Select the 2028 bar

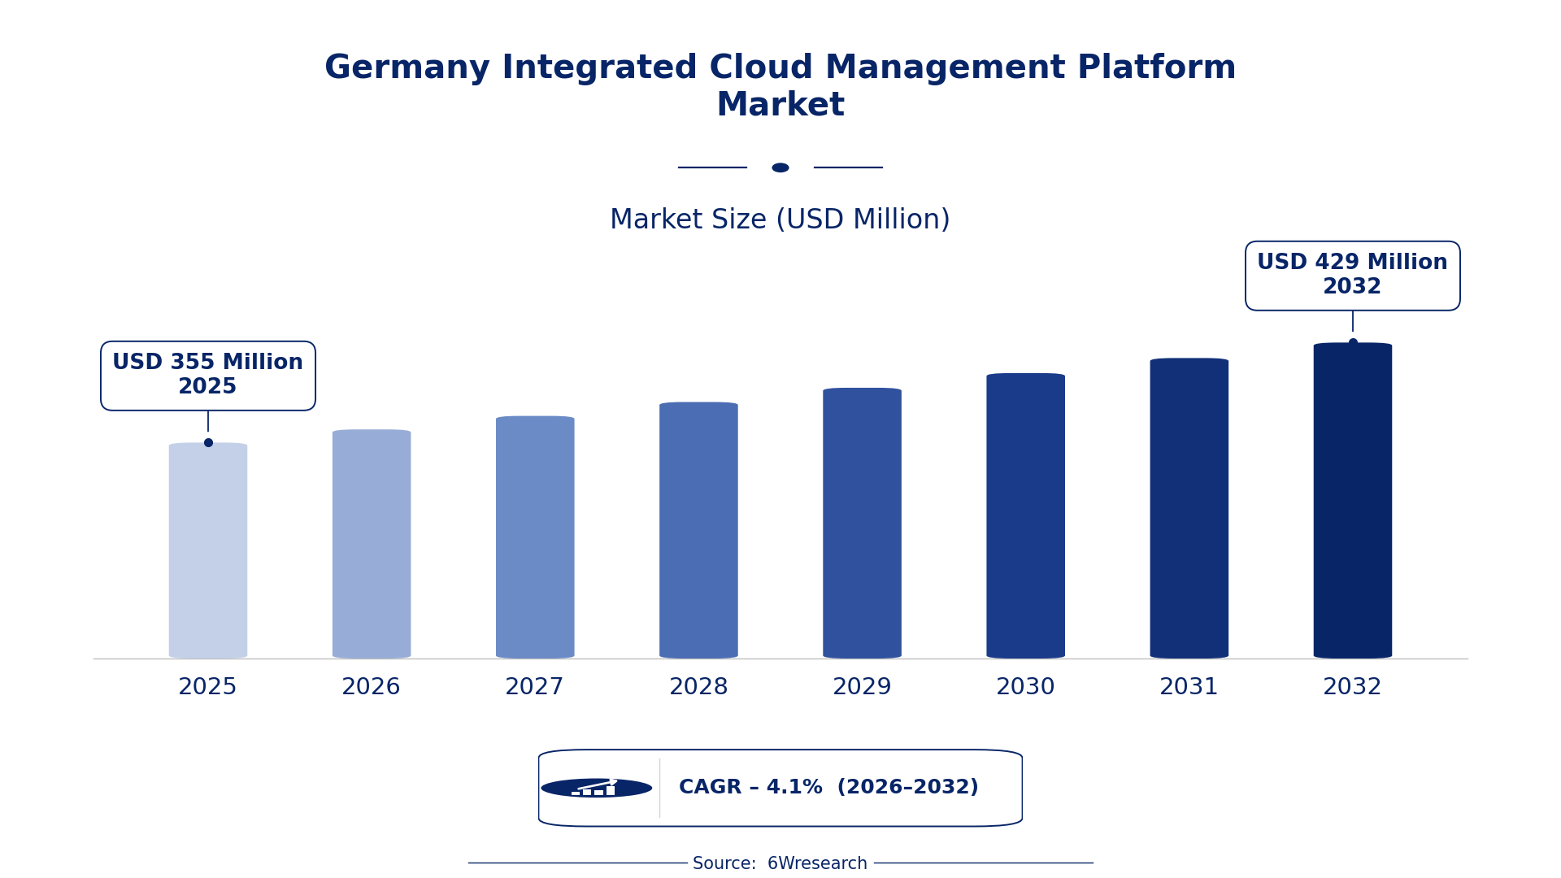coord(698,530)
